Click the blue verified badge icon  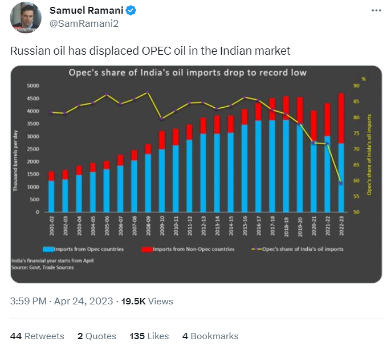tap(131, 11)
